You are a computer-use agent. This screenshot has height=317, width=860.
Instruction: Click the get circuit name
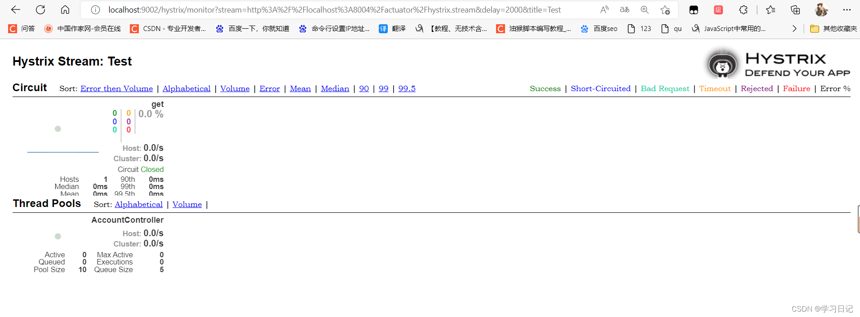tap(157, 104)
